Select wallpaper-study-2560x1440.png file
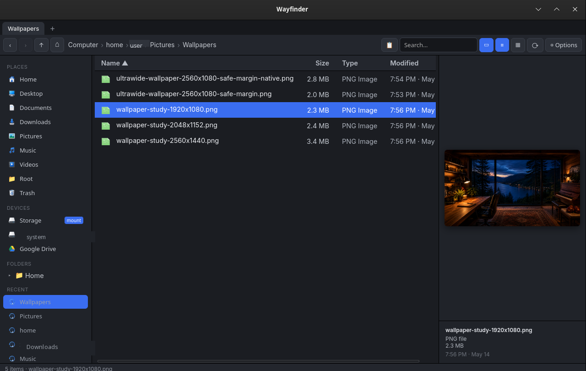 (x=265, y=141)
